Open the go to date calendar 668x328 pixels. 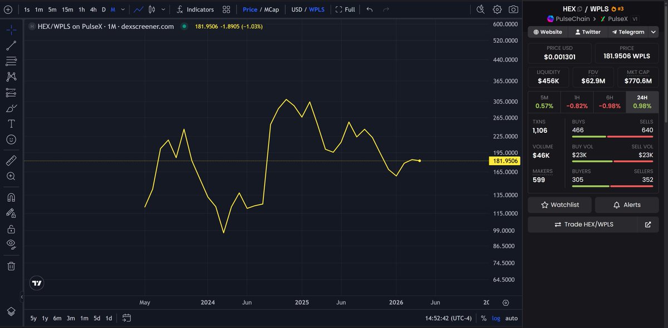[126, 318]
